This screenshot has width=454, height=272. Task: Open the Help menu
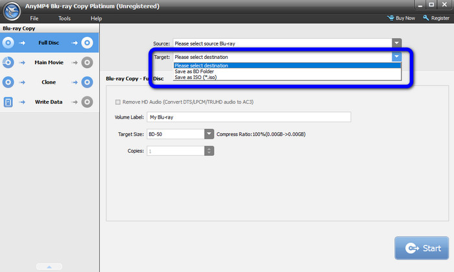point(96,19)
